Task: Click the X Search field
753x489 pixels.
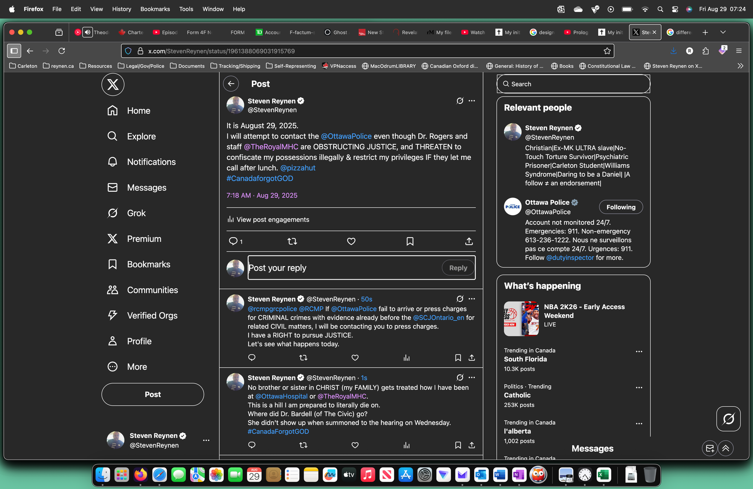Action: [573, 84]
